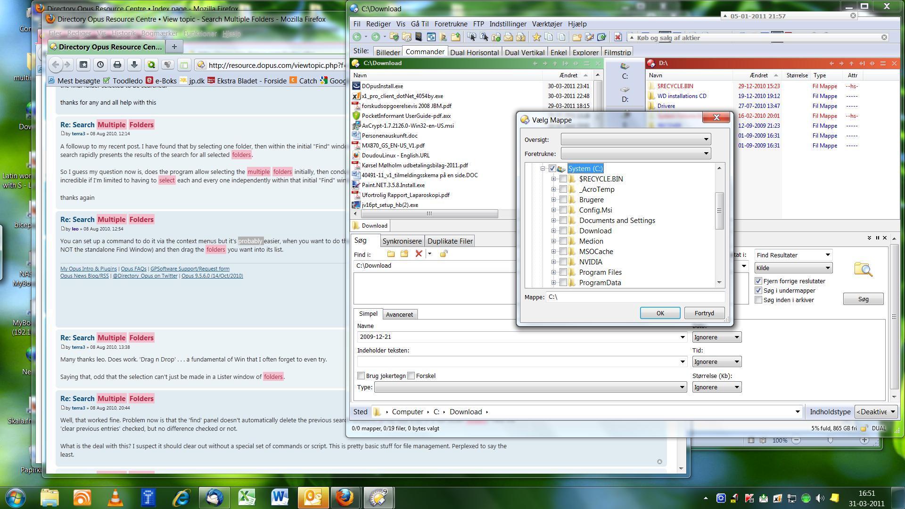905x509 pixels.
Task: Enable 'Brug jokertegn' checkbox
Action: point(362,376)
